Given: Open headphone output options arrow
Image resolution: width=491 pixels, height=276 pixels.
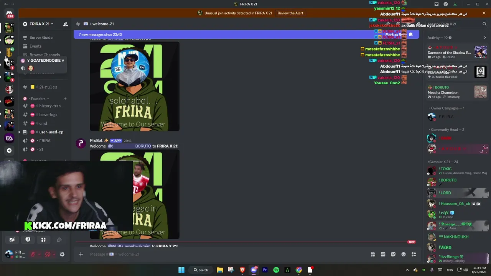Looking at the screenshot, I should pos(53,254).
